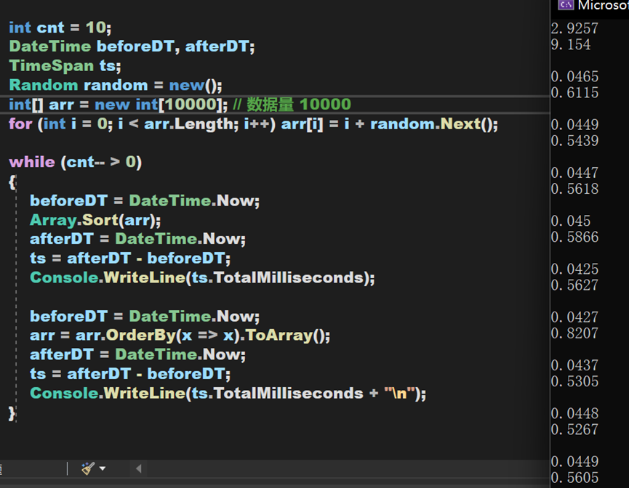Screen dimensions: 629x488
Task: Click console output value 0.5605
Action: point(574,477)
